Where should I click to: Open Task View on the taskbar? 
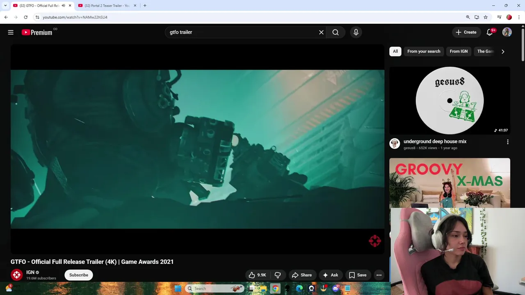[251, 288]
